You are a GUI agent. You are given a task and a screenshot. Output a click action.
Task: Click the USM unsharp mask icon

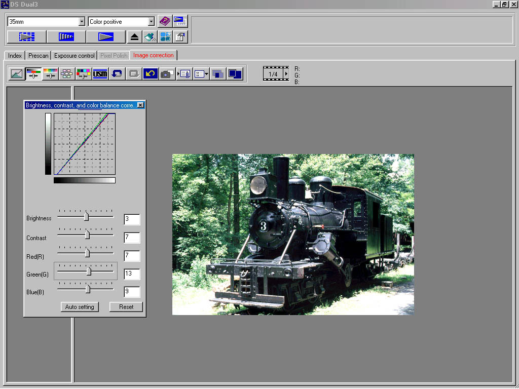tap(100, 74)
